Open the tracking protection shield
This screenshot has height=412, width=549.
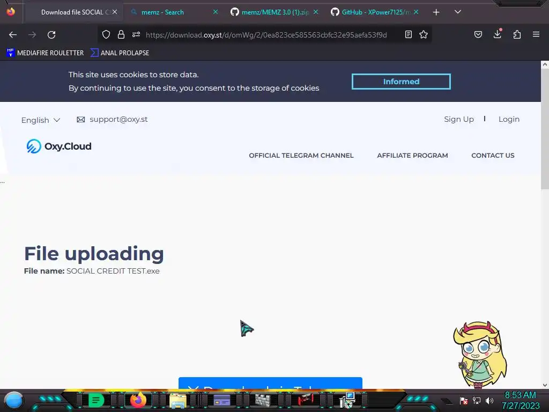pyautogui.click(x=106, y=34)
